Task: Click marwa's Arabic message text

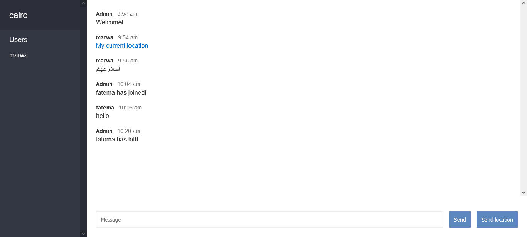Action: click(108, 69)
